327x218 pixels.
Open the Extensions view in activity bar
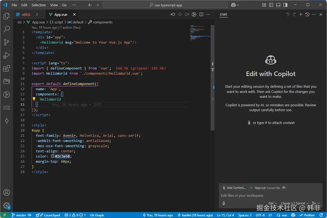click(6, 68)
